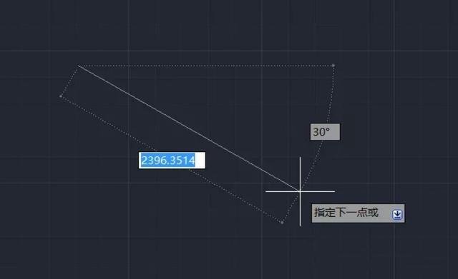Viewport: 458px width, 279px height.
Task: Click the 30° angle input box
Action: coord(325,132)
